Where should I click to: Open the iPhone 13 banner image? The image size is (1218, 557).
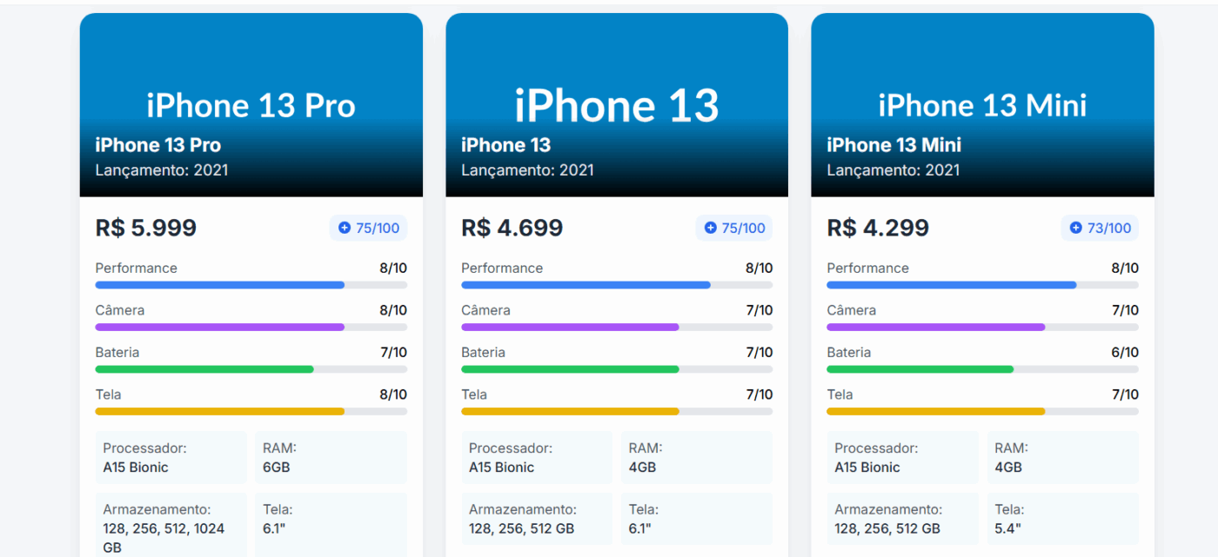click(x=616, y=78)
